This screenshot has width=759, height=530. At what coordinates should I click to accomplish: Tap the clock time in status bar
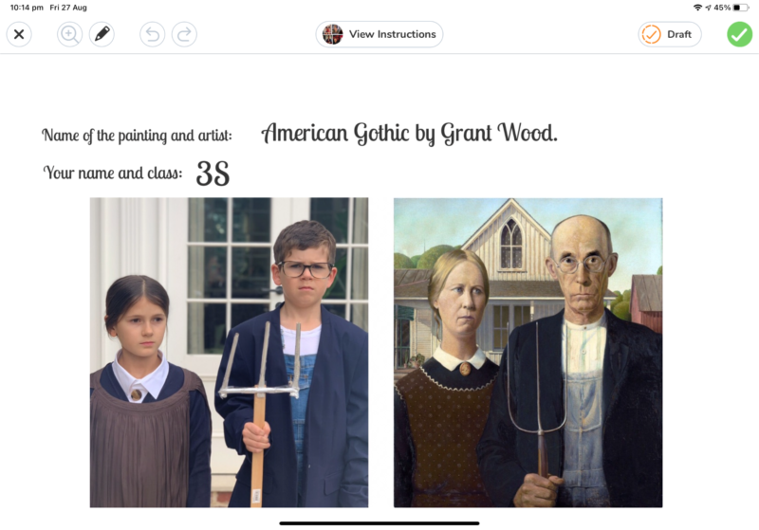pos(27,8)
